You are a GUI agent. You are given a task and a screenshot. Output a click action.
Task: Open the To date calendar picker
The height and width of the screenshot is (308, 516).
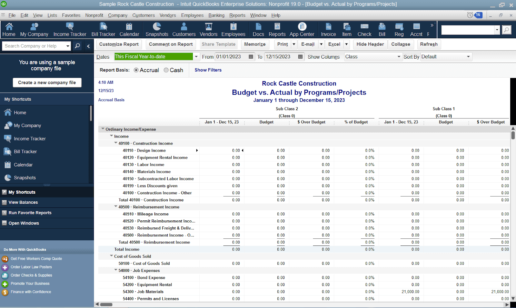300,57
